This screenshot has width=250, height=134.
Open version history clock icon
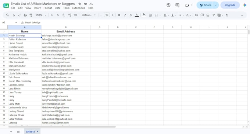point(168,5)
